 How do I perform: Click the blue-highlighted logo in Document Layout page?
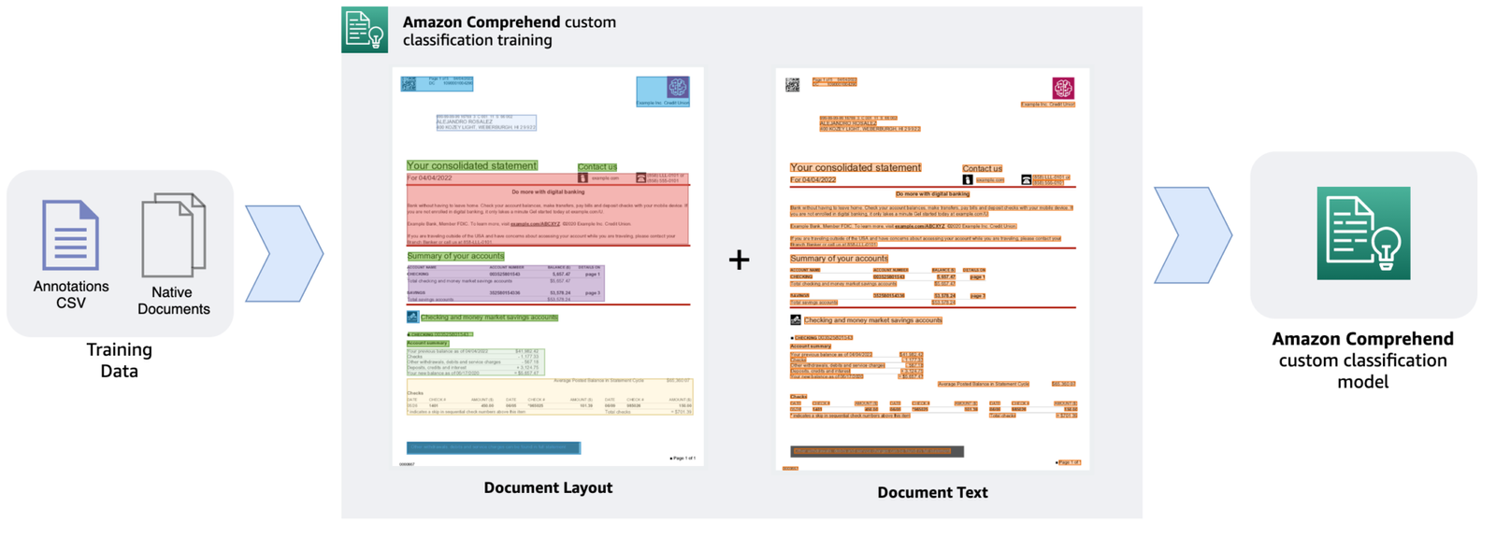tap(663, 91)
